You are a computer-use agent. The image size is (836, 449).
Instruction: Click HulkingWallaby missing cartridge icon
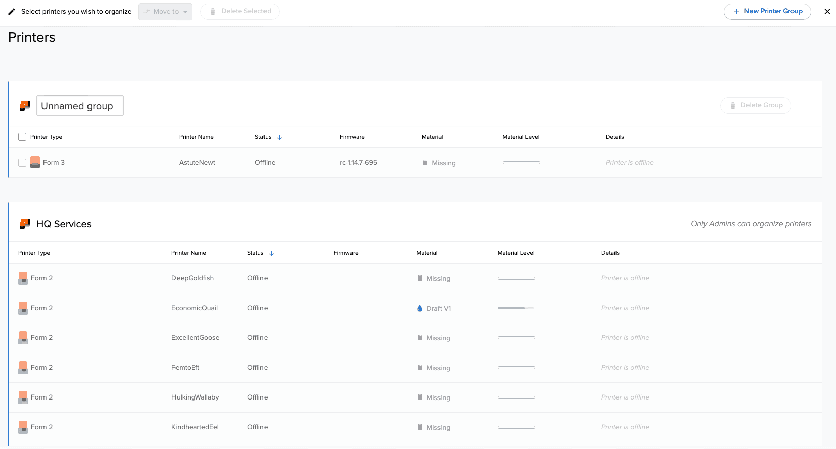point(420,397)
